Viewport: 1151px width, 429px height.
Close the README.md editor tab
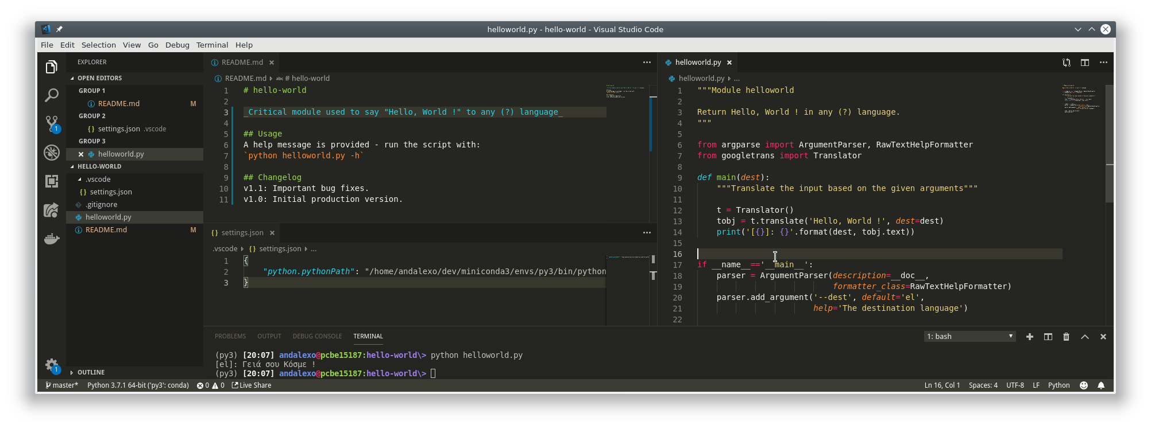tap(272, 63)
